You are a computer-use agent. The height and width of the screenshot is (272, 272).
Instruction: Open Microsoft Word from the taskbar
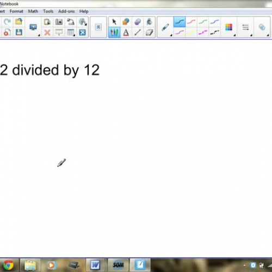(x=95, y=265)
